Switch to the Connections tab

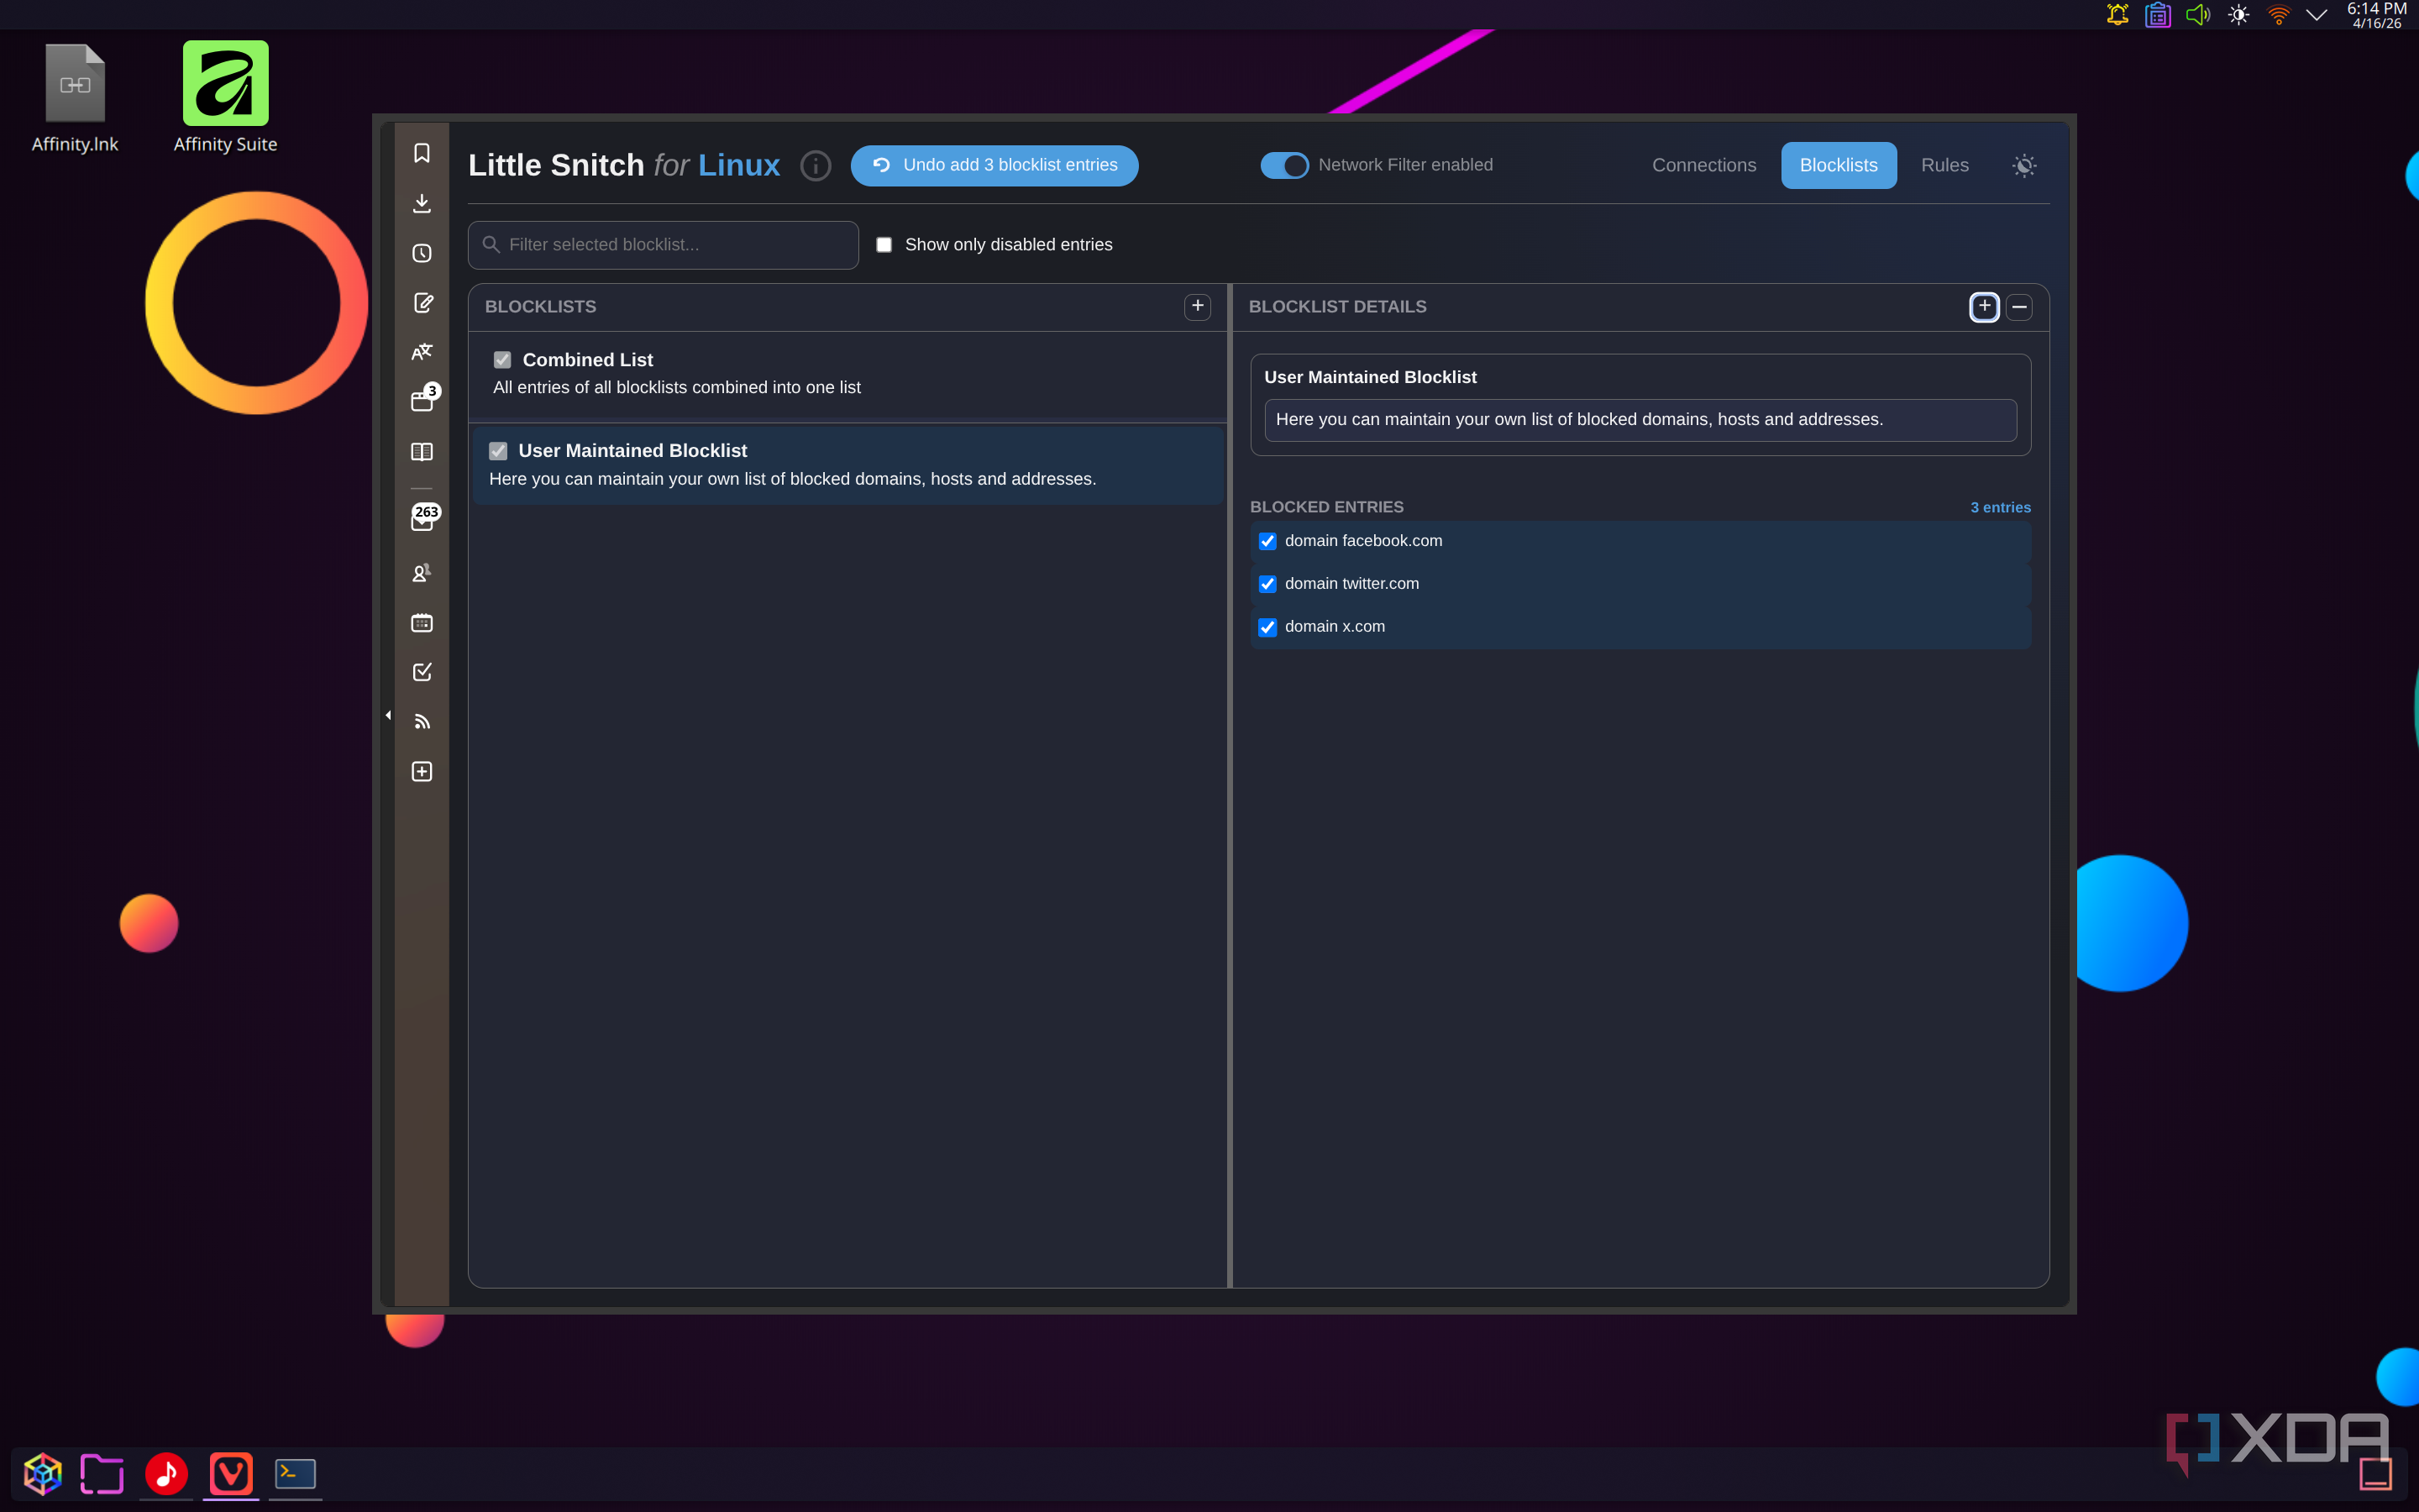click(x=1703, y=165)
